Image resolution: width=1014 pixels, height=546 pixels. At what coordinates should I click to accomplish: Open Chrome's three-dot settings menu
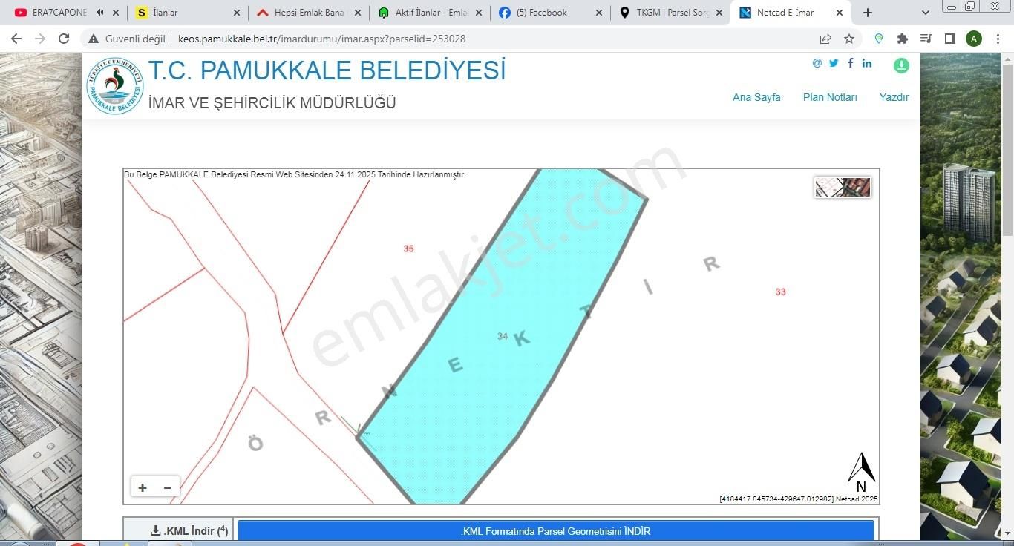[998, 39]
